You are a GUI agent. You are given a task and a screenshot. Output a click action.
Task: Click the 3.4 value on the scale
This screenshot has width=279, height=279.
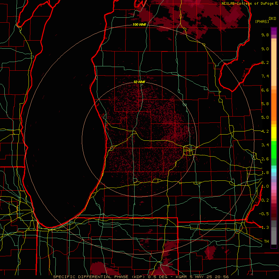coord(265,145)
